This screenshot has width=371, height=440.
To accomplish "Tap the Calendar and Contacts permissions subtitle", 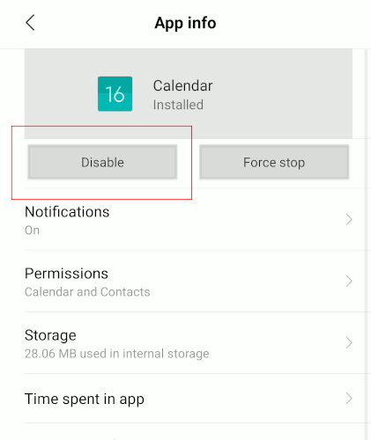I will (x=87, y=292).
